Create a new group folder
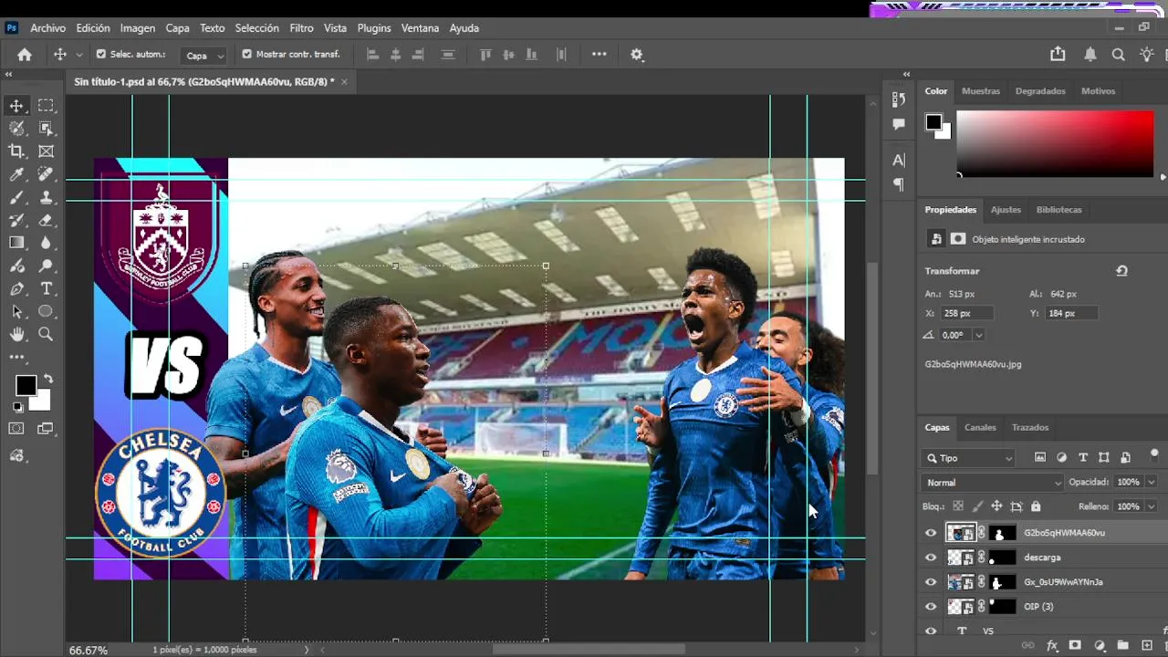 [1122, 645]
